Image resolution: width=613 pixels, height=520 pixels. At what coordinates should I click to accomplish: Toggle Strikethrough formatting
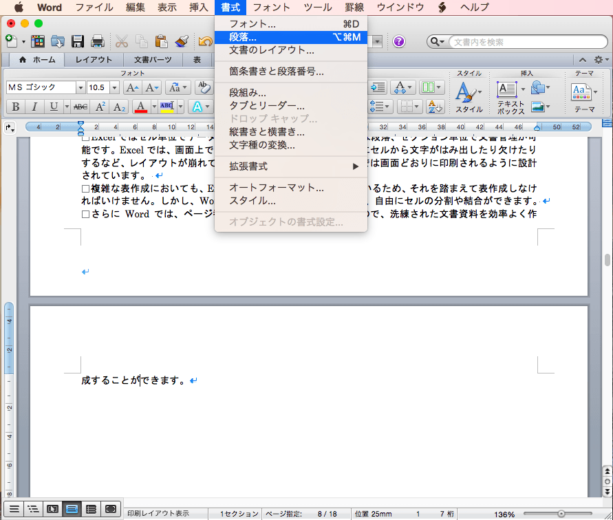point(80,107)
